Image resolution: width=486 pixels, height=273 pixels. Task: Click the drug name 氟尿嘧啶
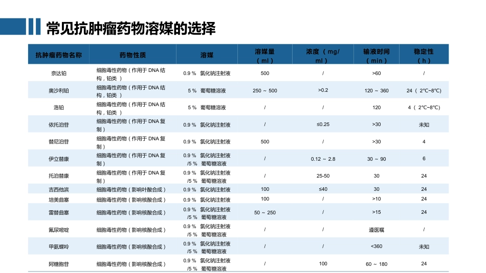click(59, 230)
